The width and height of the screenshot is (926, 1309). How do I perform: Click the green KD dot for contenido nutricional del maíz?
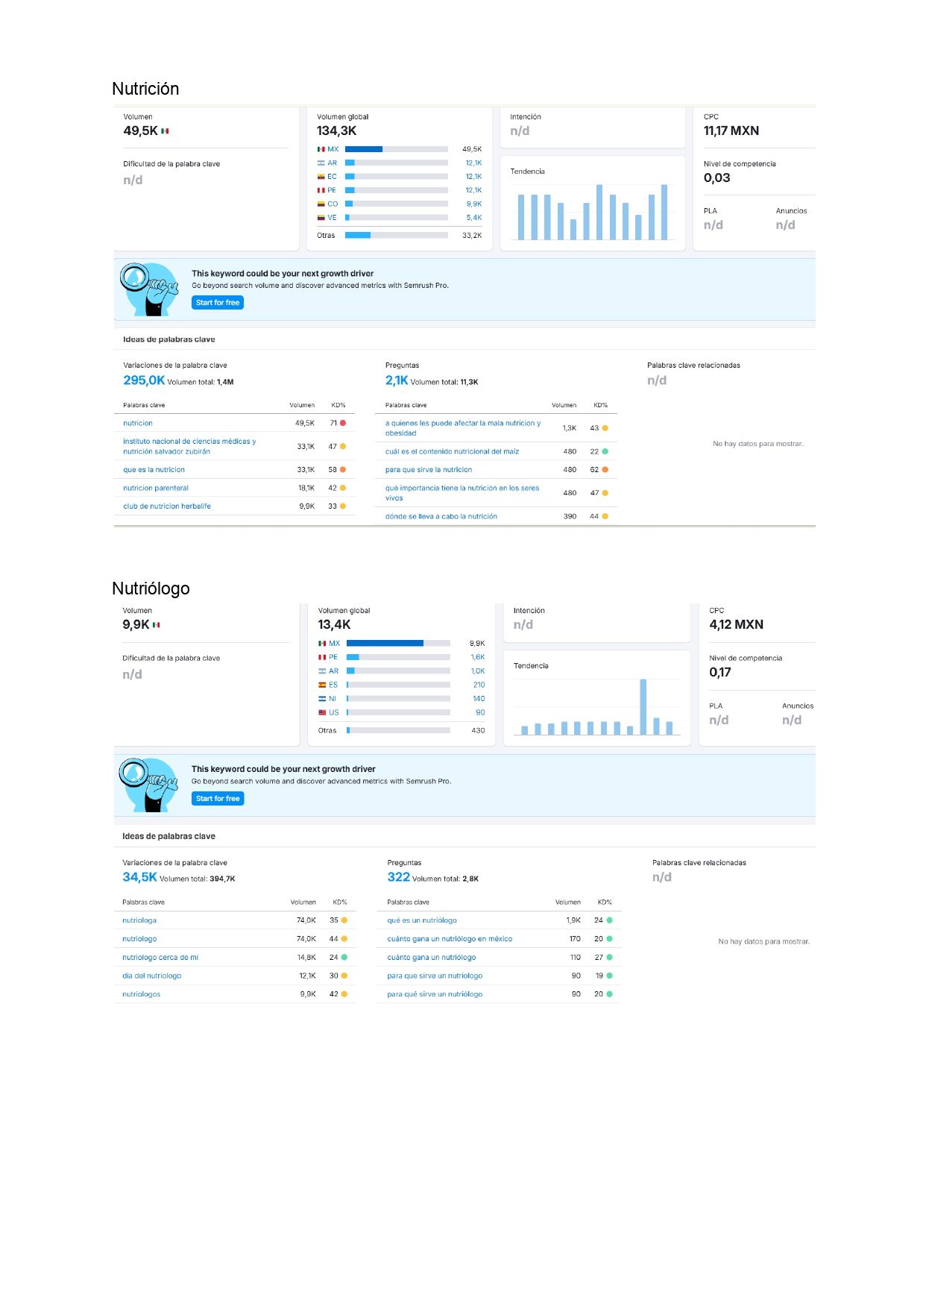pyautogui.click(x=605, y=451)
